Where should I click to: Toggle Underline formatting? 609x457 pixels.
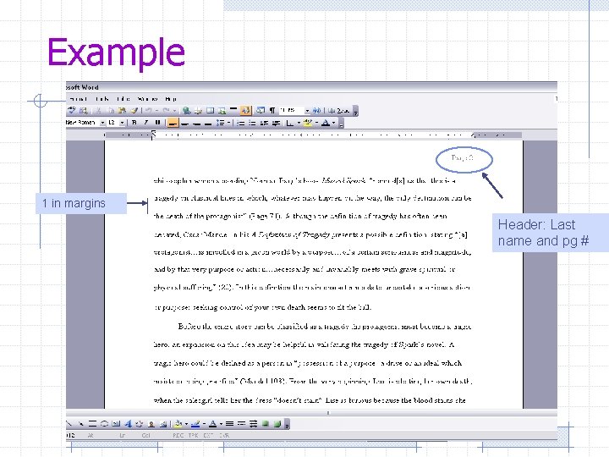coord(157,123)
